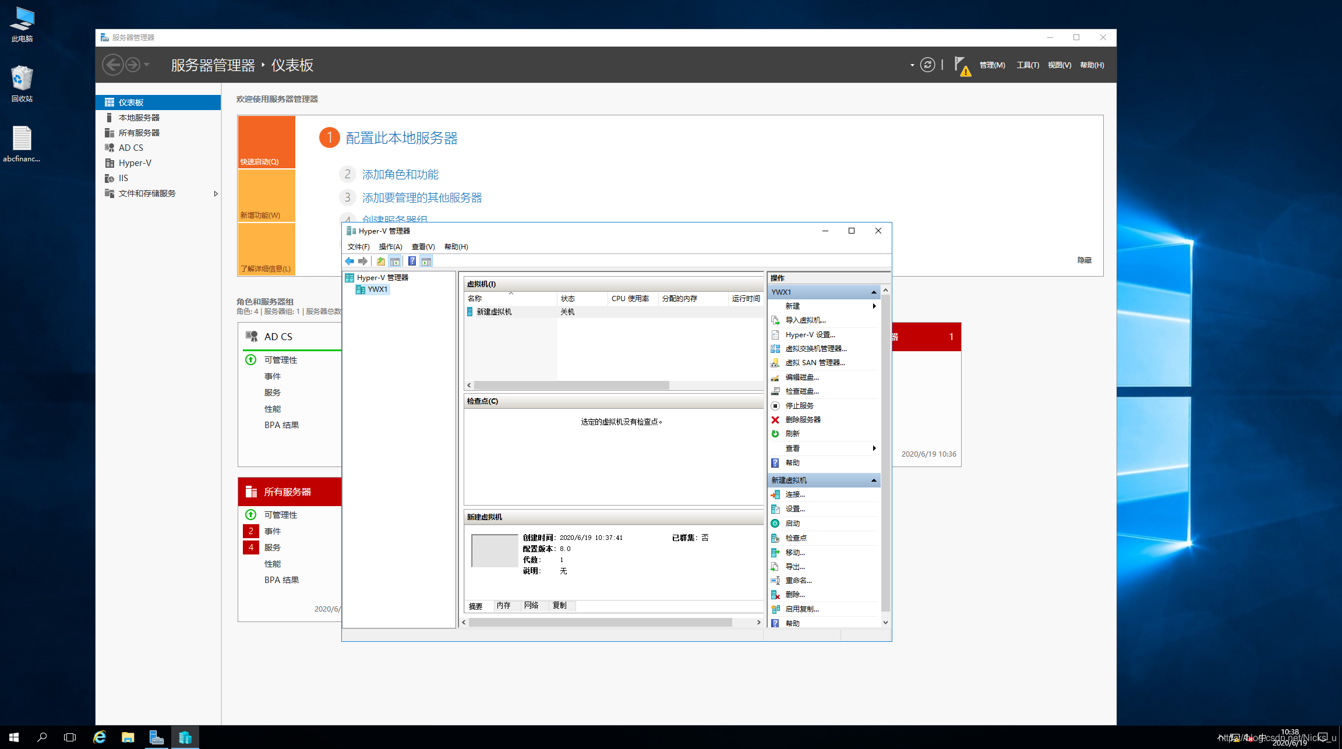
Task: Click the notifications flag warning icon
Action: [962, 66]
